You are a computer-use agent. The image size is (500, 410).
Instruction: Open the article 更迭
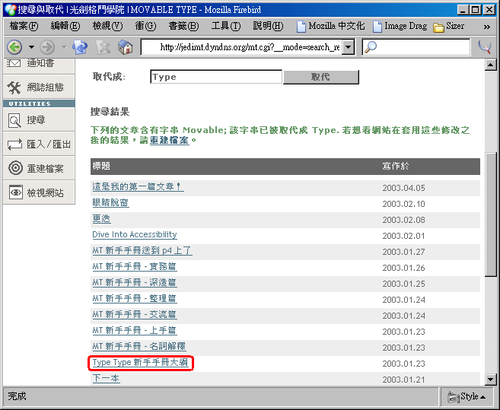[x=101, y=218]
